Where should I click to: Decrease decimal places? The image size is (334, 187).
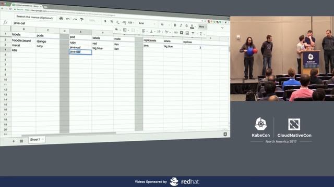tap(117, 22)
